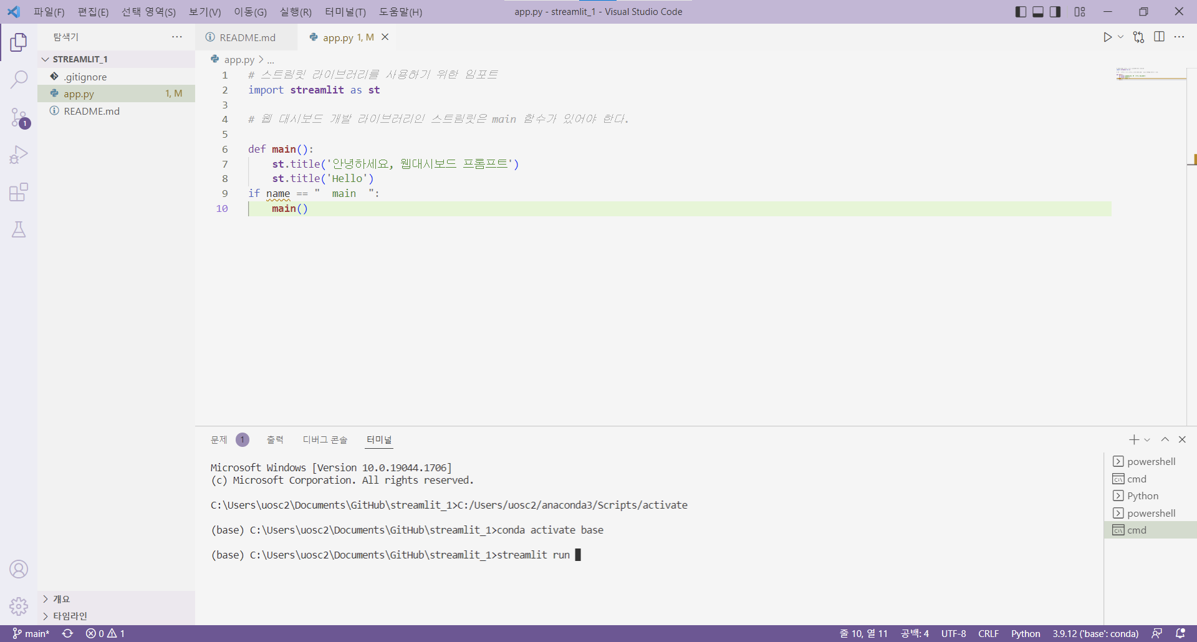Select the active cmd terminal entry
Viewport: 1197px width, 642px height.
1150,530
